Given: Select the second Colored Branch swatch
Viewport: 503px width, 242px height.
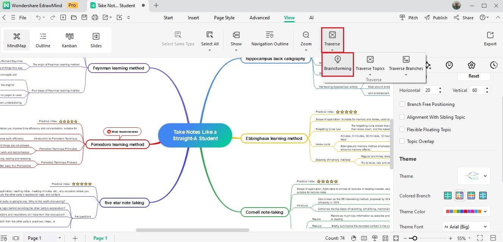Looking at the screenshot, I should click(x=460, y=195).
